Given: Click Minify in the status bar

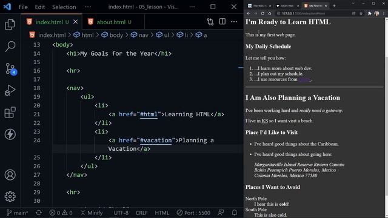Looking at the screenshot, I should 92,213.
